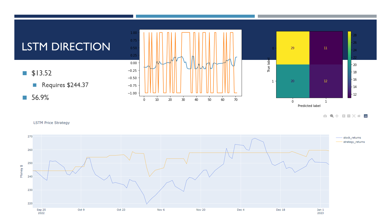Viewport: 391px width, 220px height.
Task: Click the Reset axes home icon
Action: coord(359,116)
